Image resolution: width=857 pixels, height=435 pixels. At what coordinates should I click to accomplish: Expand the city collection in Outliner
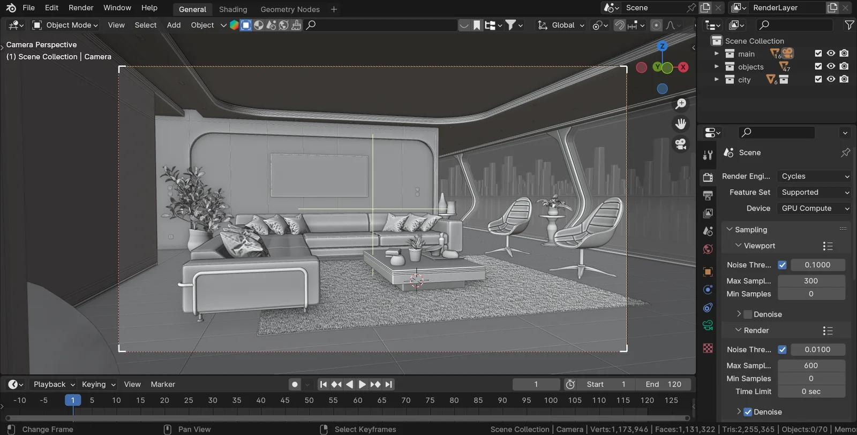tap(717, 79)
